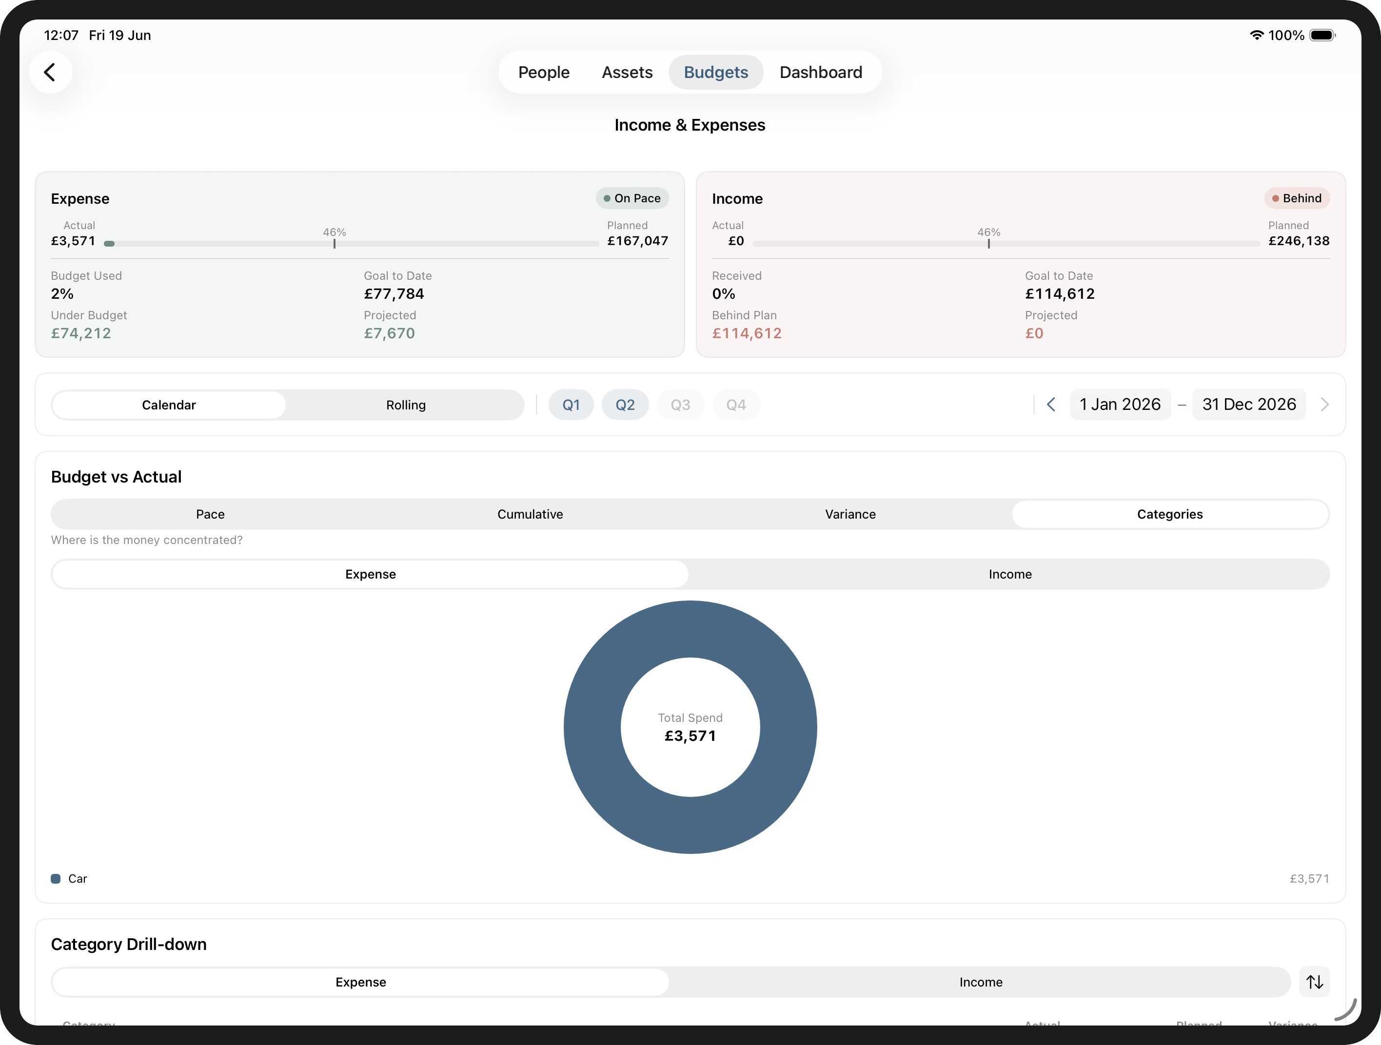Enable the Q3 quarter filter
The height and width of the screenshot is (1045, 1381).
pyautogui.click(x=681, y=405)
